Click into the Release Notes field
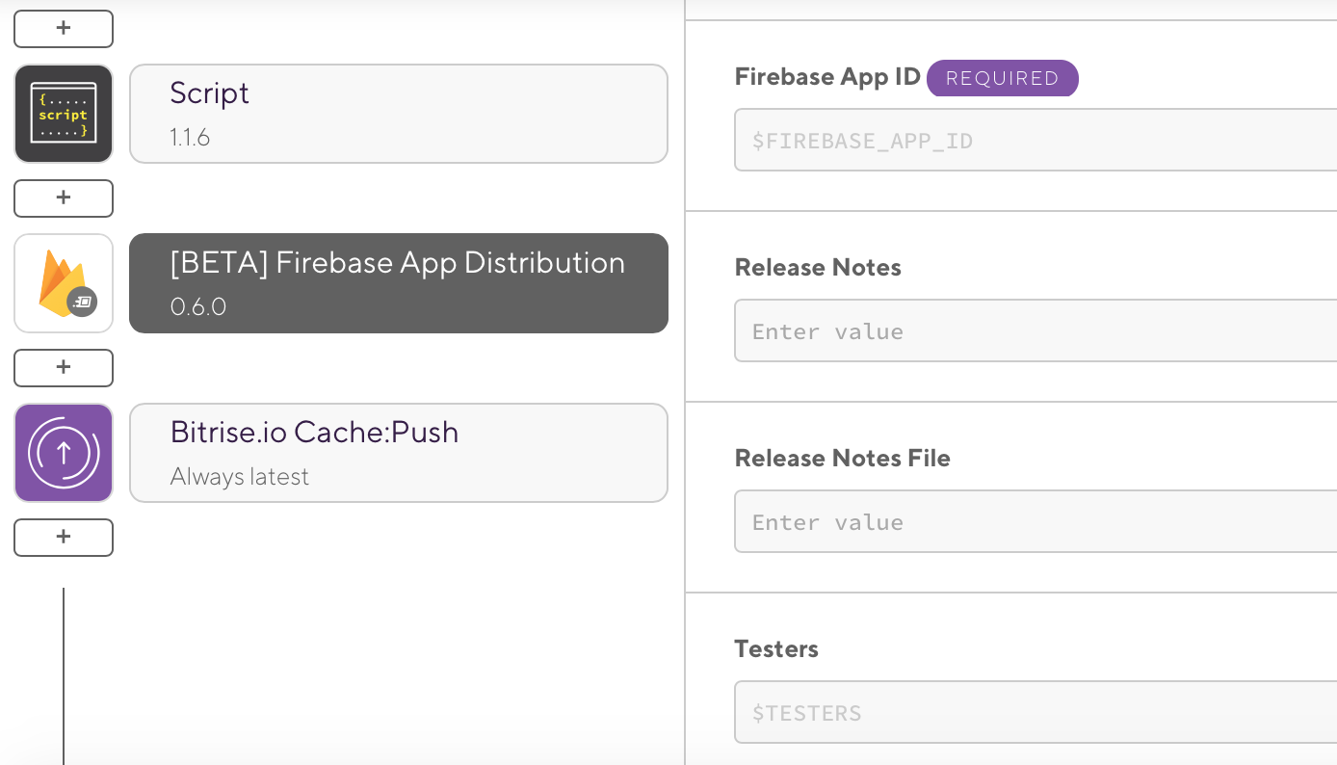Viewport: 1337px width, 765px height. (x=1036, y=331)
